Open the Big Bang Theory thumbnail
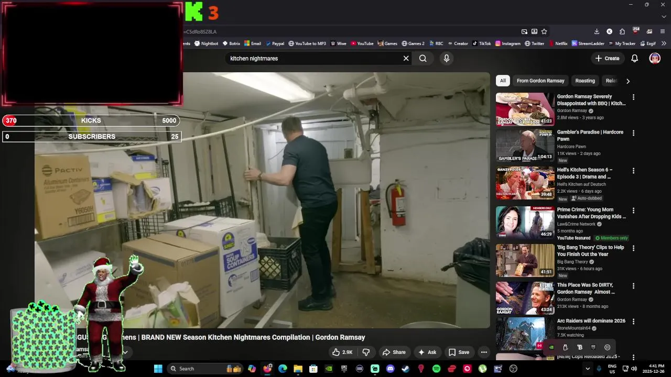This screenshot has width=671, height=377. [525, 260]
